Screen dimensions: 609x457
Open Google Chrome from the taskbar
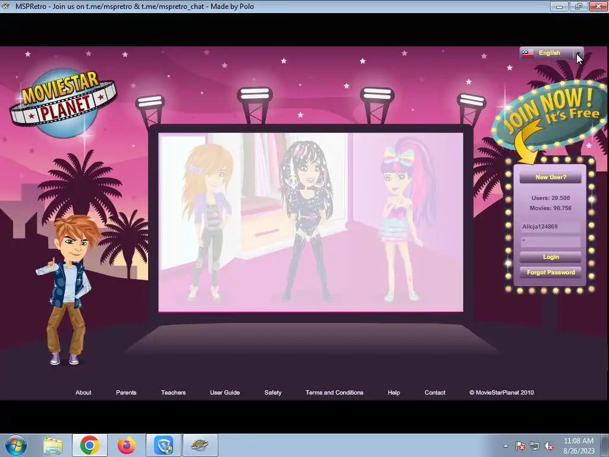click(x=89, y=445)
